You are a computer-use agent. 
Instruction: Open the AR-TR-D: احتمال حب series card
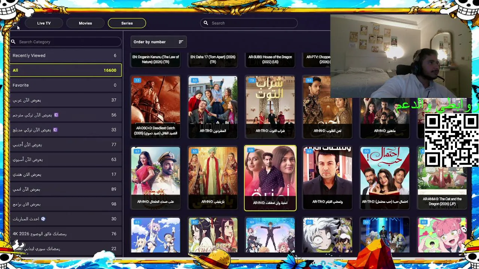pyautogui.click(x=385, y=178)
